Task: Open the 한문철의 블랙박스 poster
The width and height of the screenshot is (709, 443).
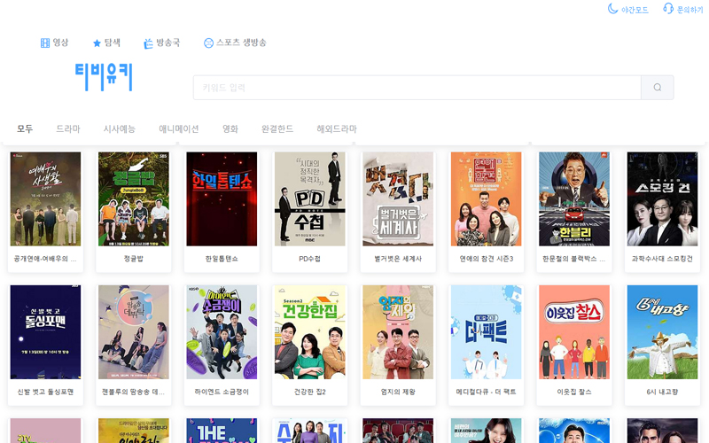Action: coord(574,198)
